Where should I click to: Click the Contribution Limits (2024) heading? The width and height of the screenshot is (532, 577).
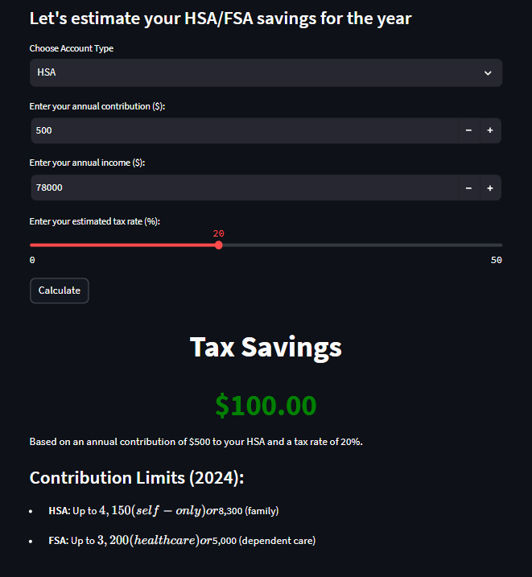(x=137, y=478)
